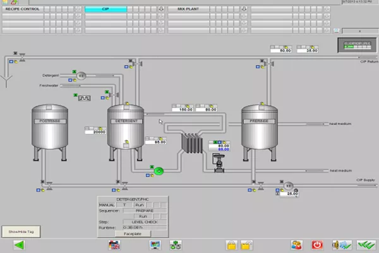Expand the arrow next to CIP header
379x253 pixels.
[161, 9]
